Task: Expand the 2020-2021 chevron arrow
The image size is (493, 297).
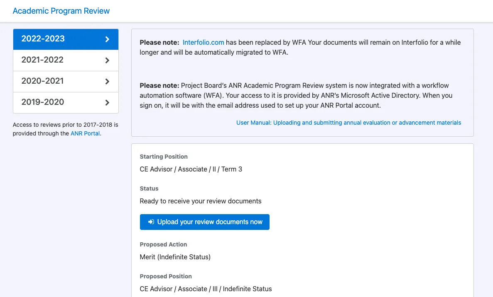Action: (107, 82)
